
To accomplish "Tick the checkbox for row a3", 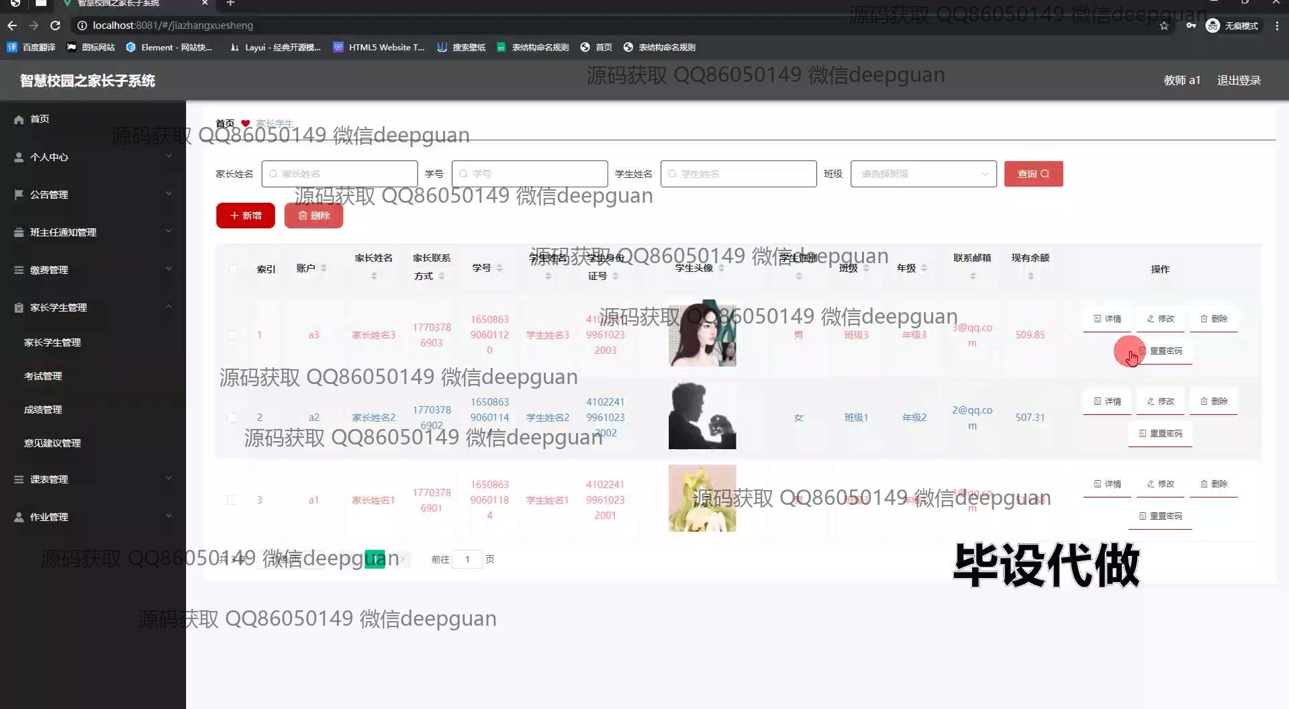I will [232, 335].
